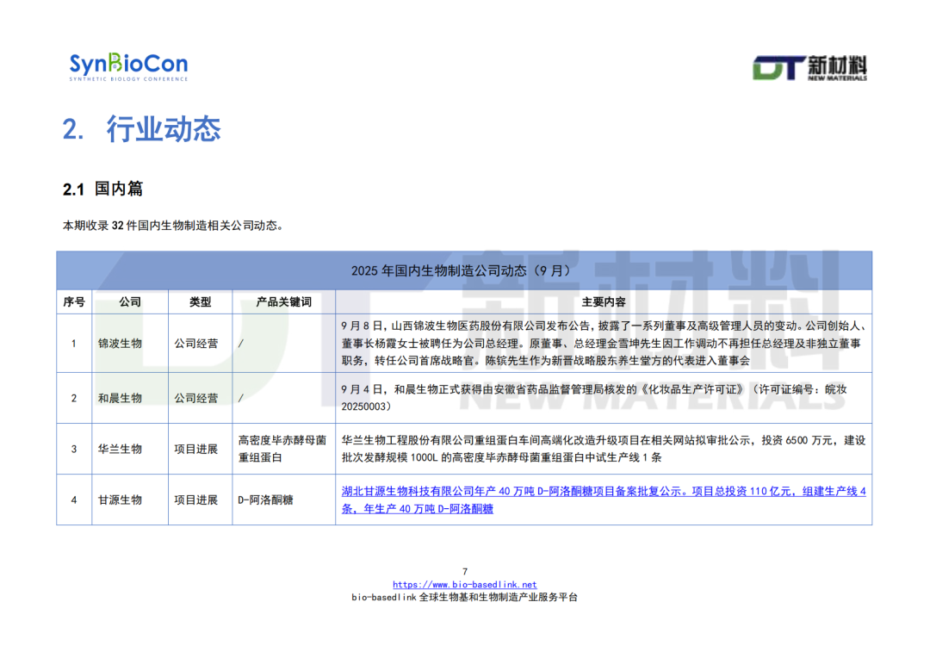This screenshot has height=658, width=930.
Task: Click 项目进展 in the 华兰生物 row
Action: 195,449
